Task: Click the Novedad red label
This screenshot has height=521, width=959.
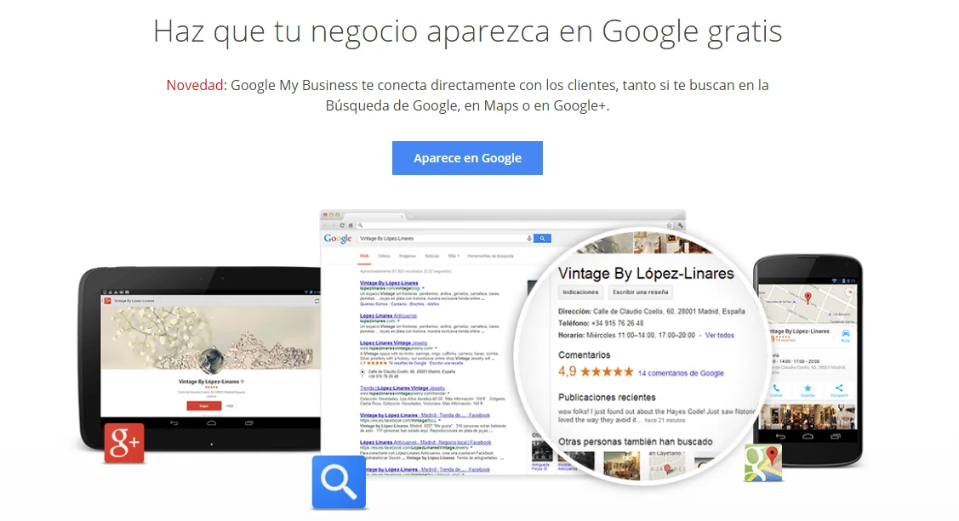Action: [x=195, y=85]
